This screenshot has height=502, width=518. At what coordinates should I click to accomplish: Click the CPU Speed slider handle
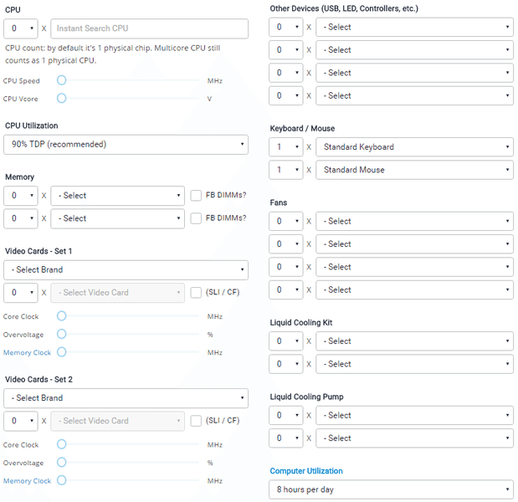pos(61,81)
